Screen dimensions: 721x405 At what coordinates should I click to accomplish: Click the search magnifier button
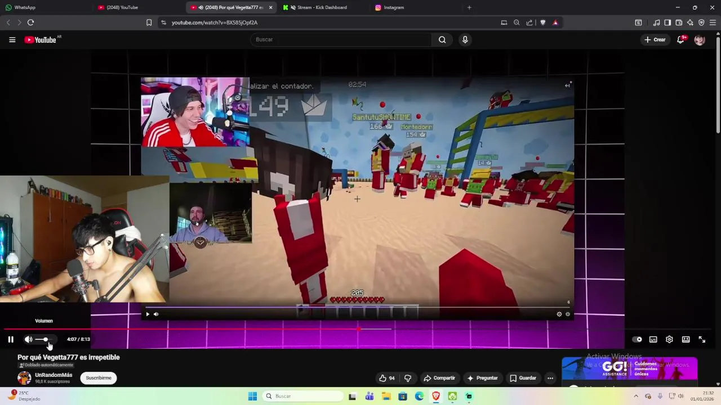[x=442, y=39]
